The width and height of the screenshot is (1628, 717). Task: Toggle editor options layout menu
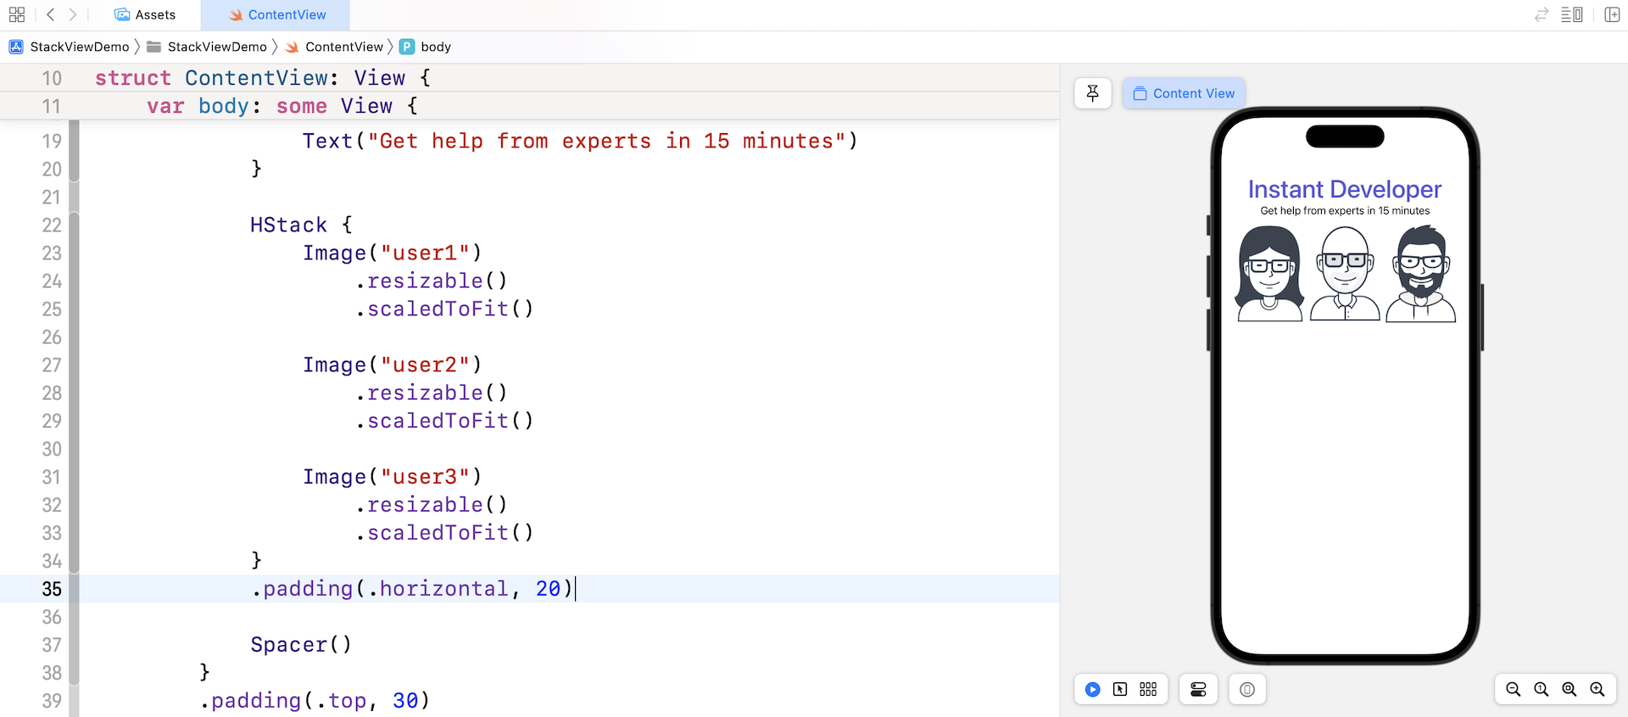click(1571, 14)
